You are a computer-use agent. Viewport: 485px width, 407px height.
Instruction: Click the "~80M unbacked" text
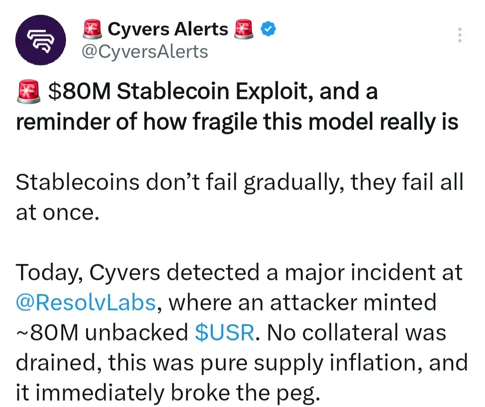pyautogui.click(x=102, y=332)
